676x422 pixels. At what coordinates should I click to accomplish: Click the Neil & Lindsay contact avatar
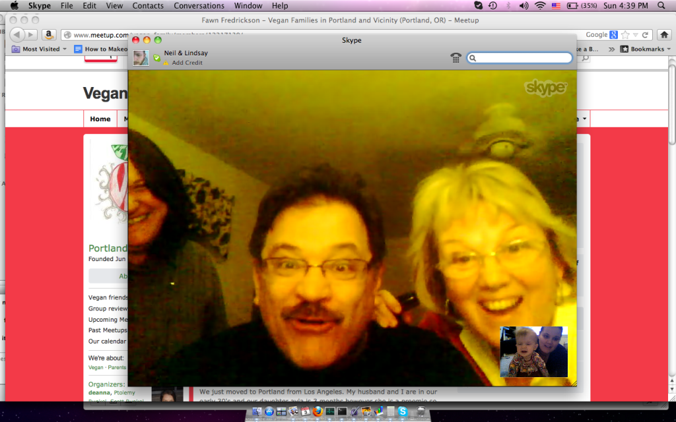pyautogui.click(x=141, y=58)
